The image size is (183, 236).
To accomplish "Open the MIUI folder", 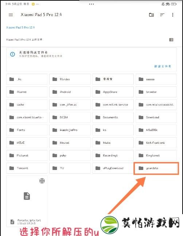I will tap(27, 143).
